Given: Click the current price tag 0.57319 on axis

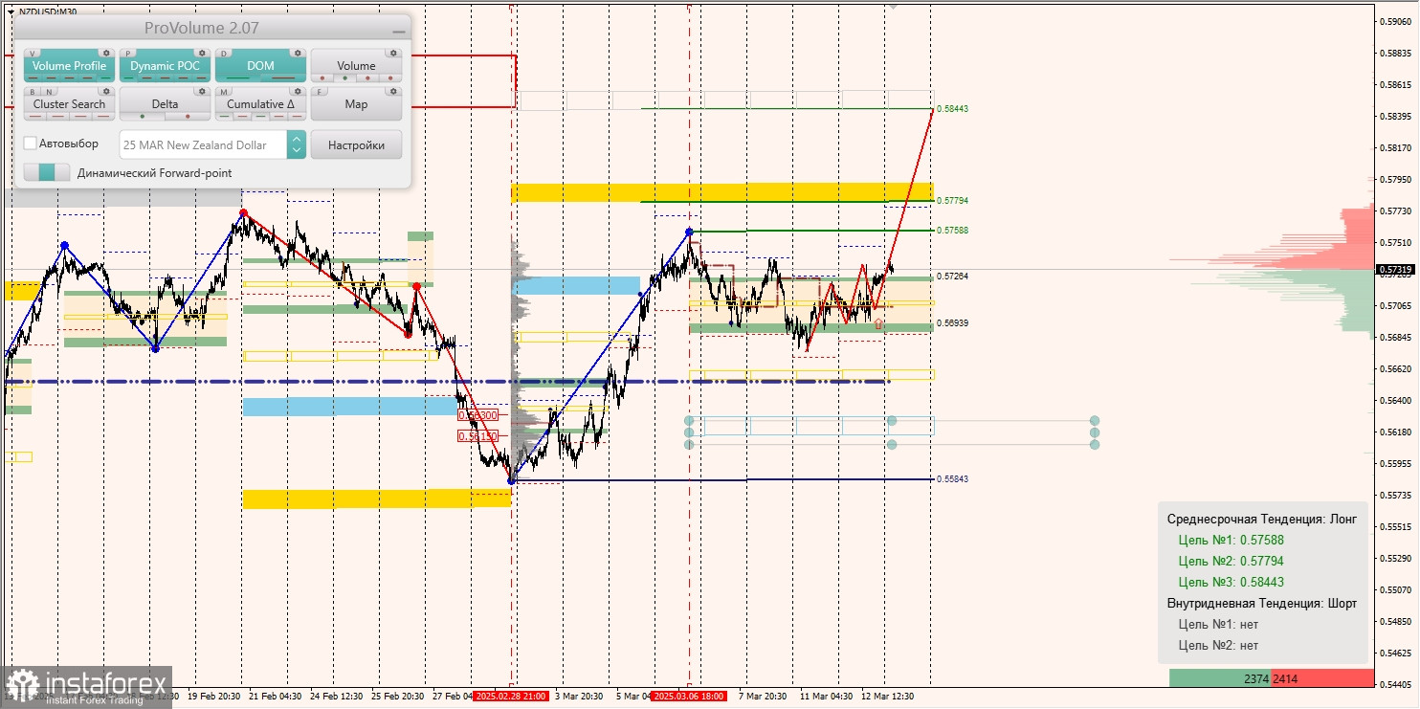Looking at the screenshot, I should click(1395, 270).
